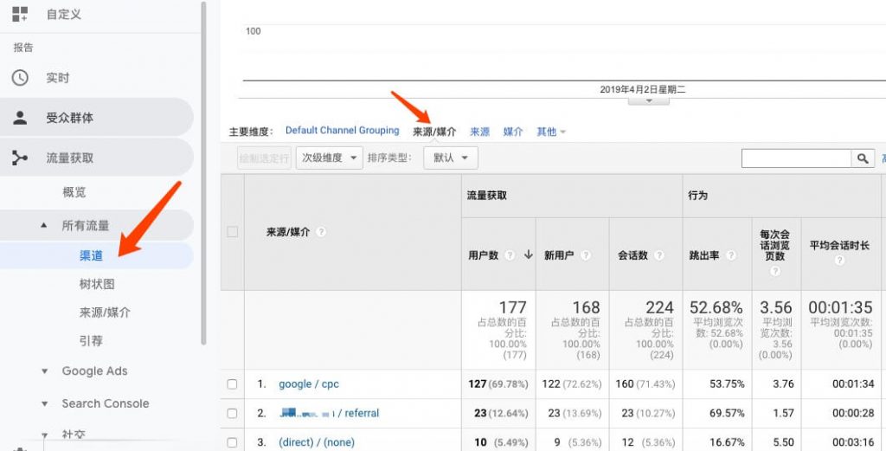This screenshot has height=451, width=886.
Task: Click help icon next to 会话数
Action: point(658,255)
